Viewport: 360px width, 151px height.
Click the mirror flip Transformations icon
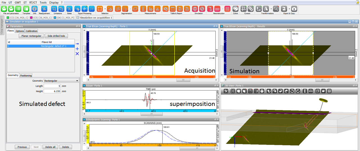click(x=266, y=9)
